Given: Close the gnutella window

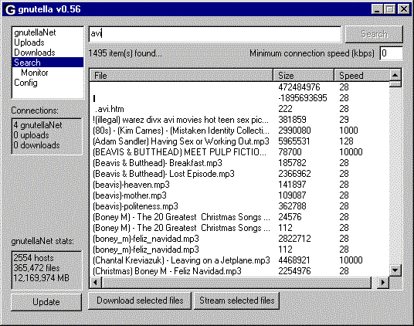Looking at the screenshot, I should (404, 9).
